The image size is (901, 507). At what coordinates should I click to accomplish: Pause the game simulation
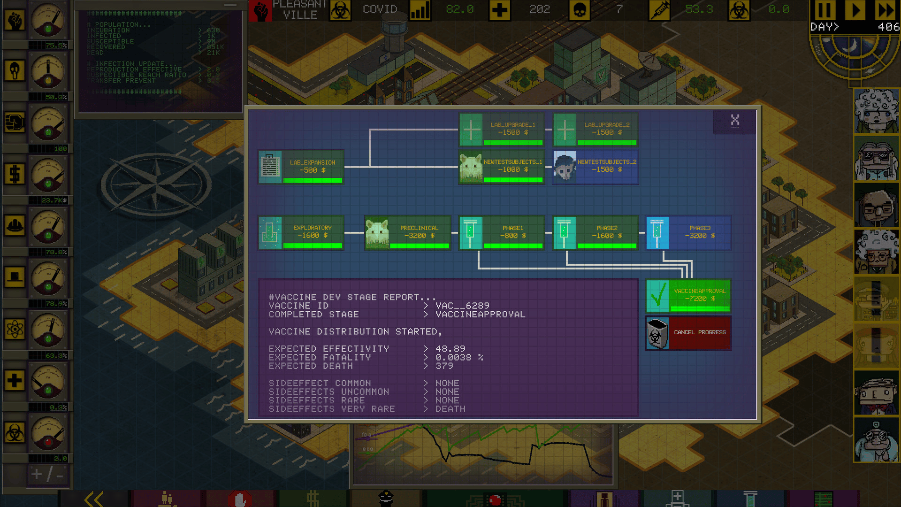[x=825, y=10]
